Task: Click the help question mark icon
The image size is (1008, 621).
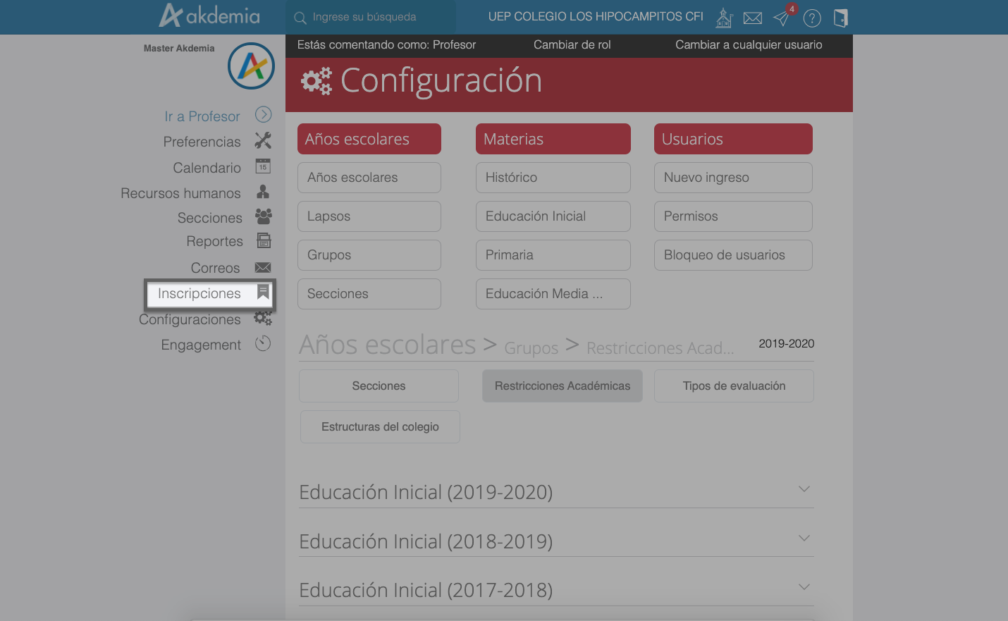Action: point(812,18)
